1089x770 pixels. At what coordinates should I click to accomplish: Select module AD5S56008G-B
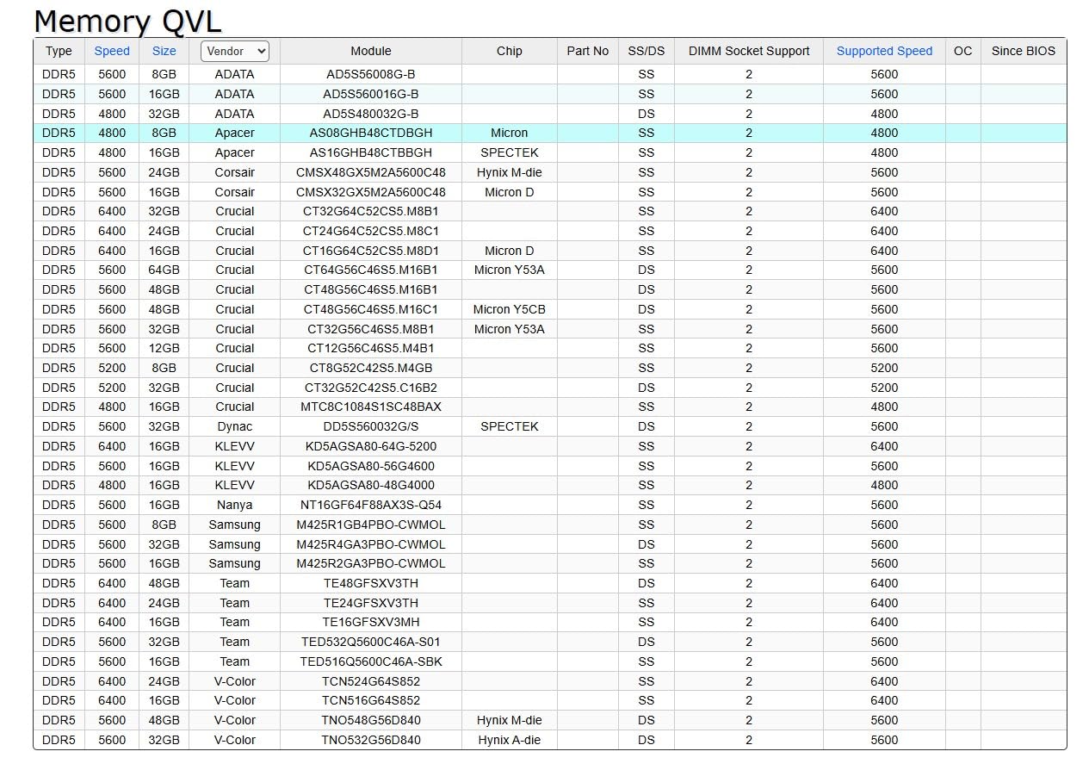(371, 74)
